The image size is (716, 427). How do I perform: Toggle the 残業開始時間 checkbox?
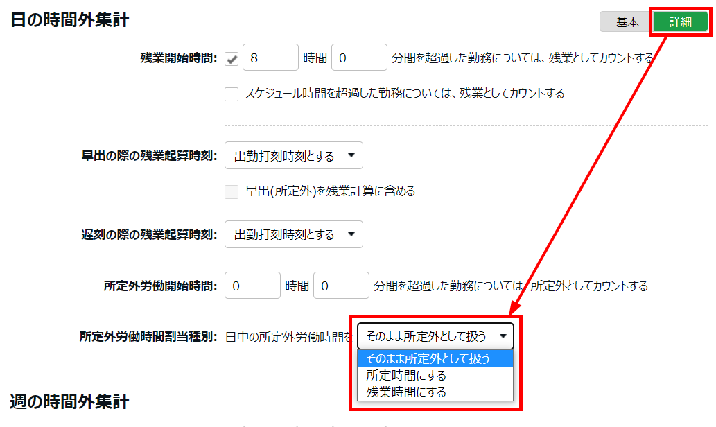(232, 59)
